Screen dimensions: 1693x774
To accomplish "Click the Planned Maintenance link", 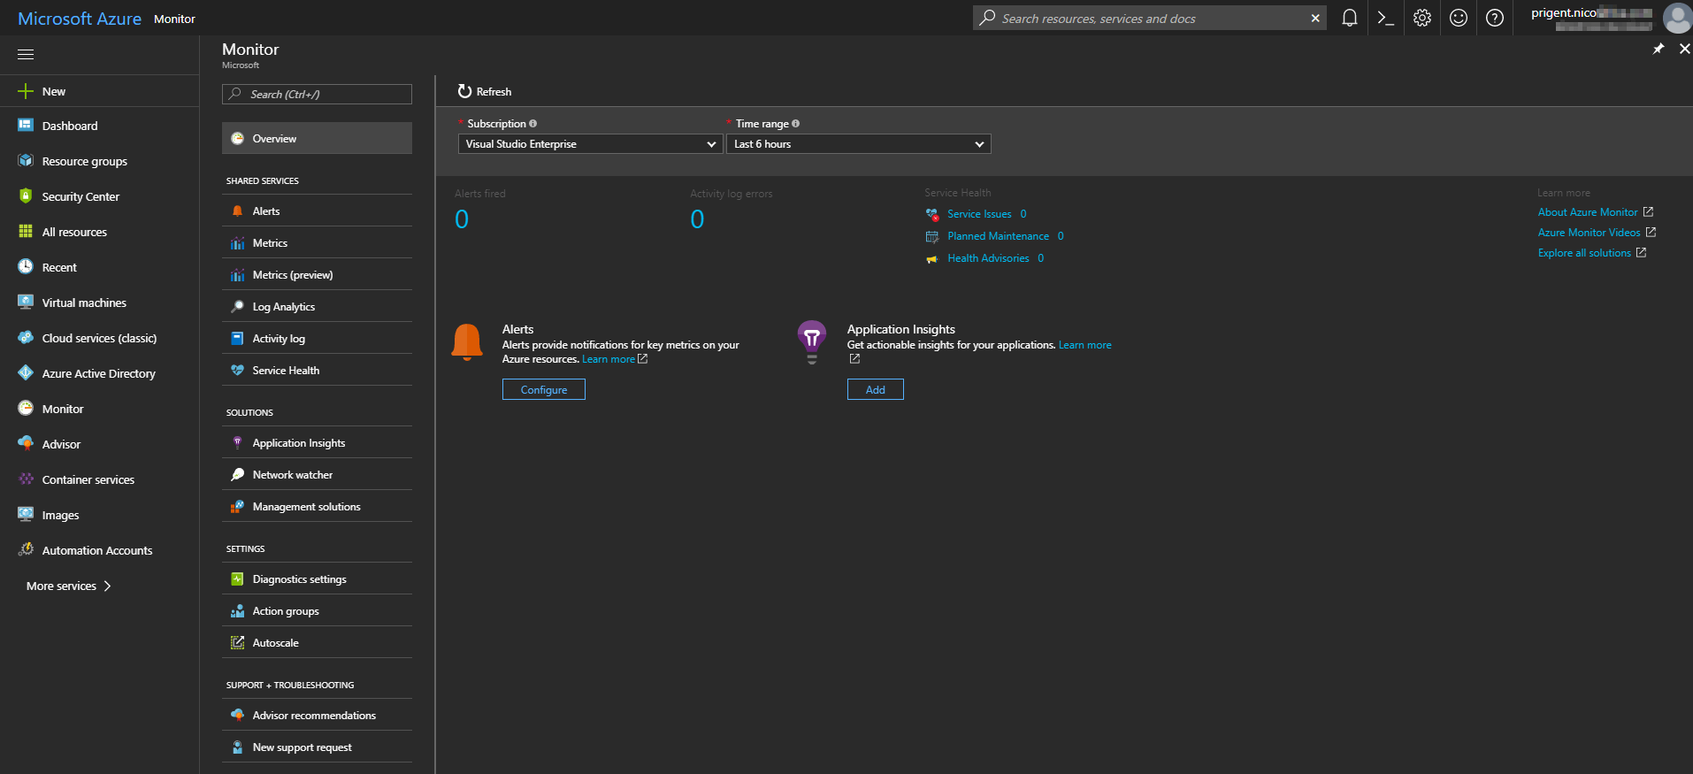I will [x=998, y=236].
